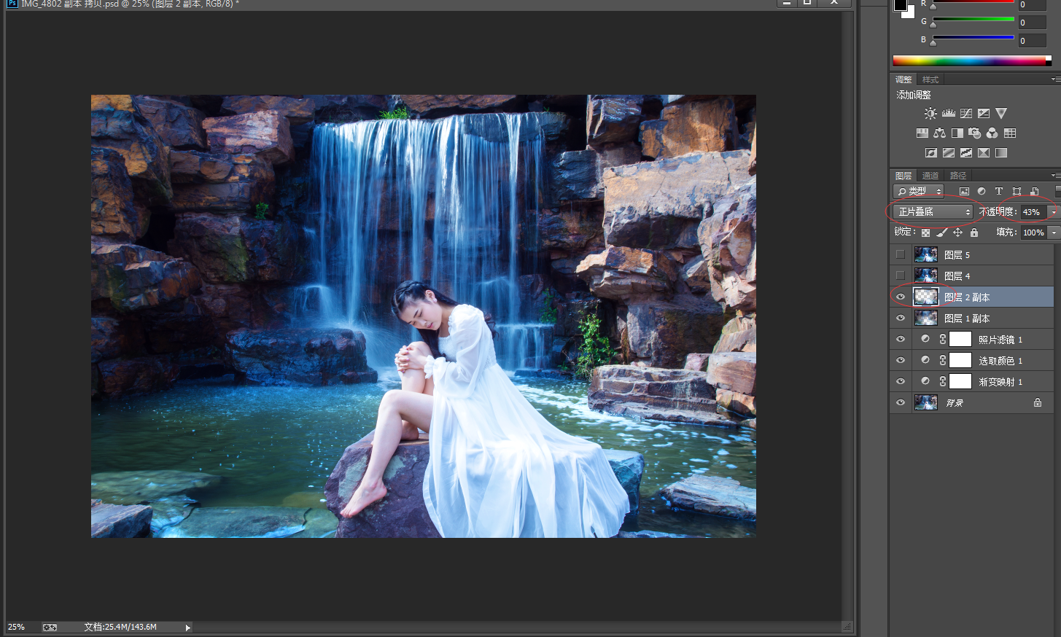Open the 类型 layer filter dropdown
The width and height of the screenshot is (1061, 637).
[x=919, y=191]
